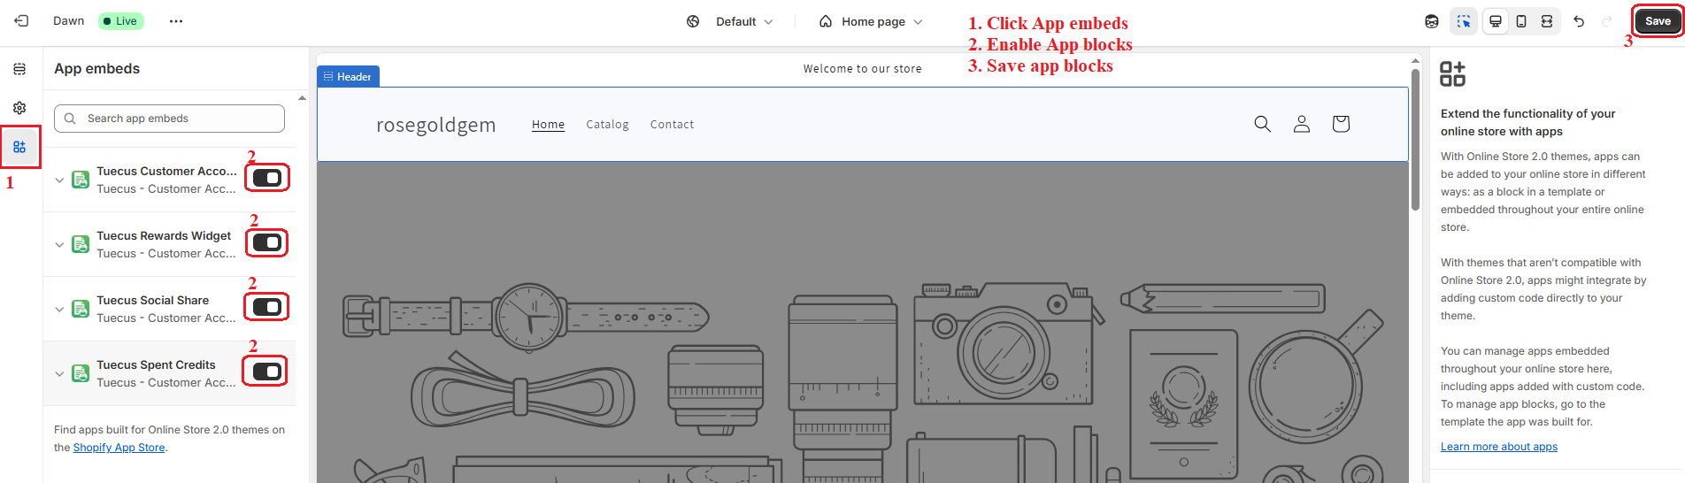Click the Catalog store navigation link
Image resolution: width=1685 pixels, height=483 pixels.
[607, 125]
